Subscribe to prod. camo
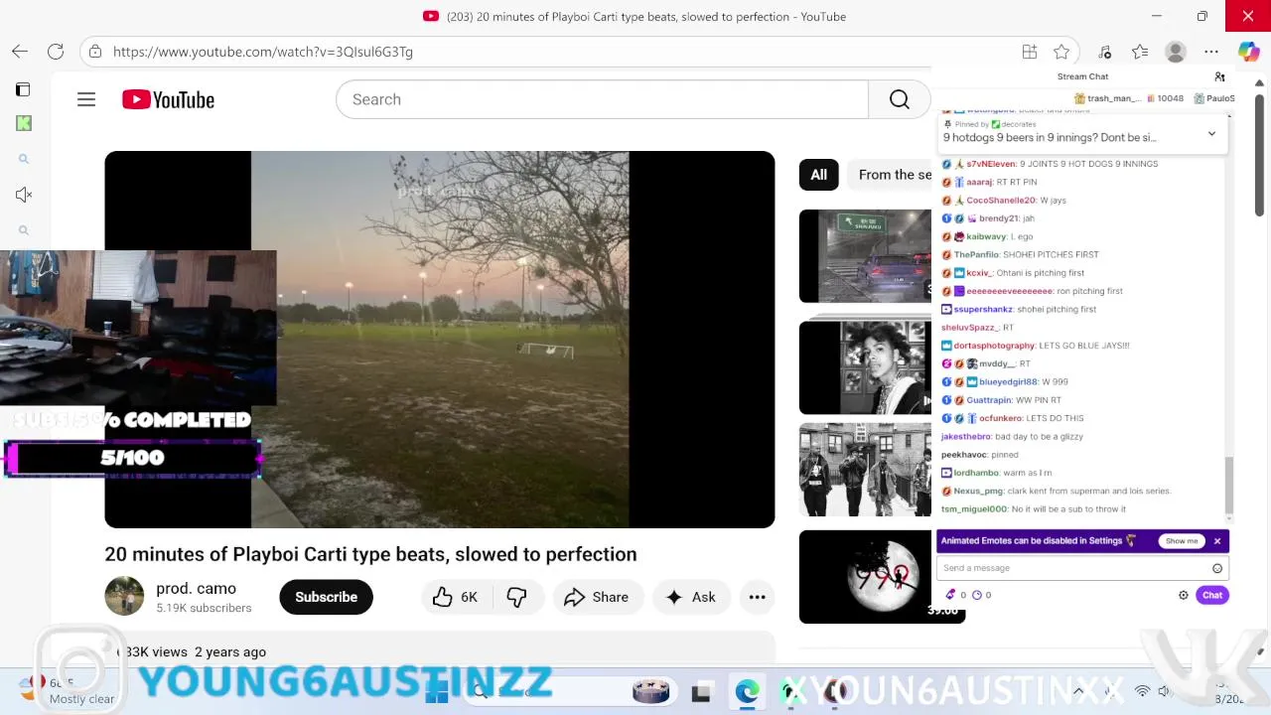This screenshot has width=1271, height=715. (326, 597)
